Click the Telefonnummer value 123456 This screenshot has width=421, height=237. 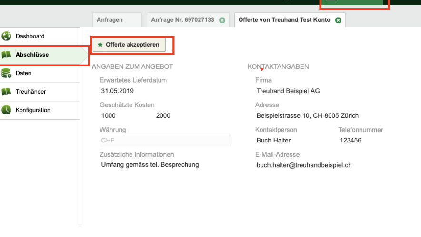point(351,140)
